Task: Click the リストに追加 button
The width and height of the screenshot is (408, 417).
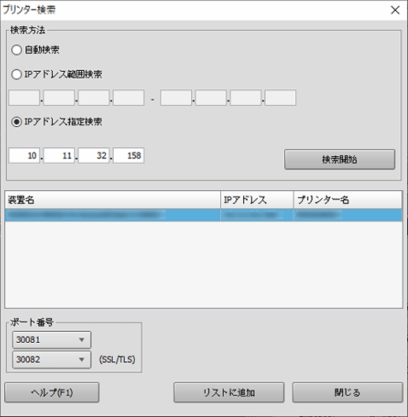Action: (229, 393)
